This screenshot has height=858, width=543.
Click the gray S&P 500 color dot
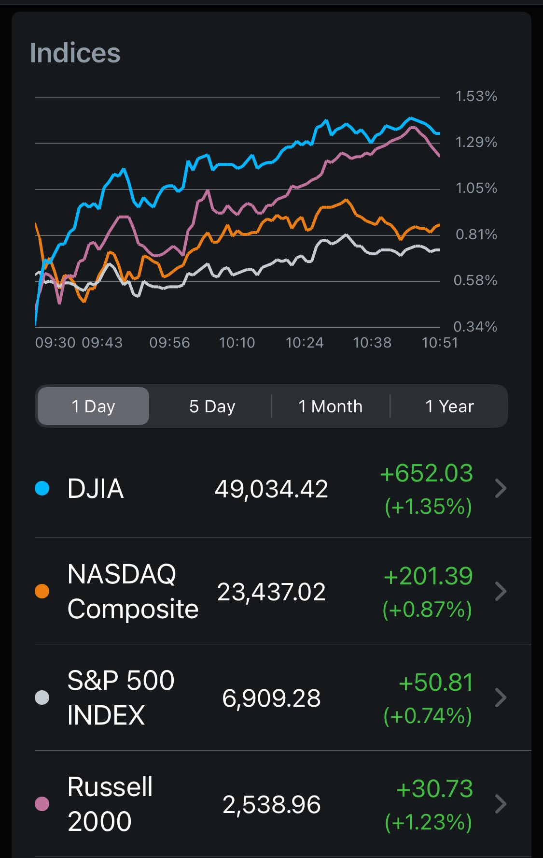pyautogui.click(x=42, y=698)
